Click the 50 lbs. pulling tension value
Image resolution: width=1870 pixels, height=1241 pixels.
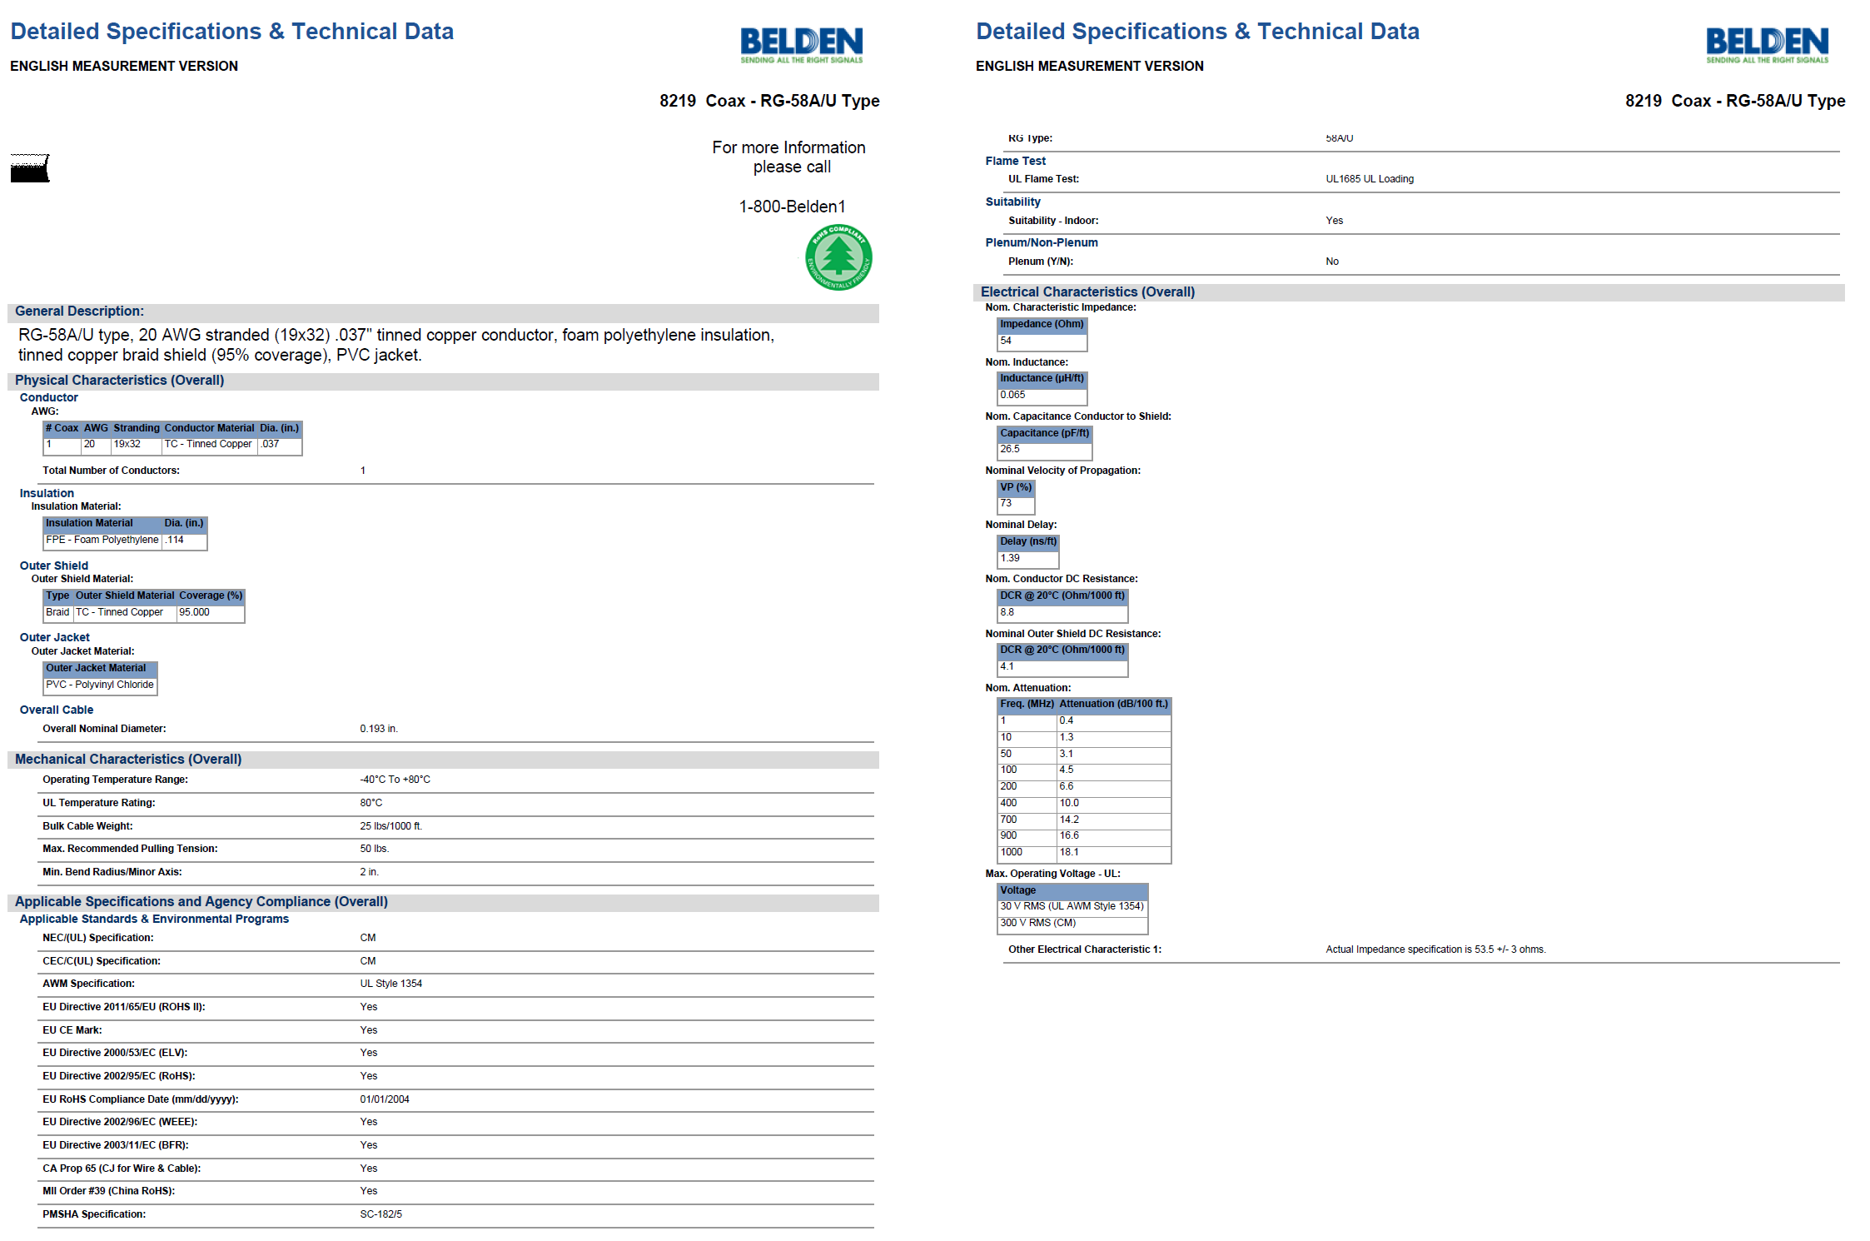[x=375, y=849]
